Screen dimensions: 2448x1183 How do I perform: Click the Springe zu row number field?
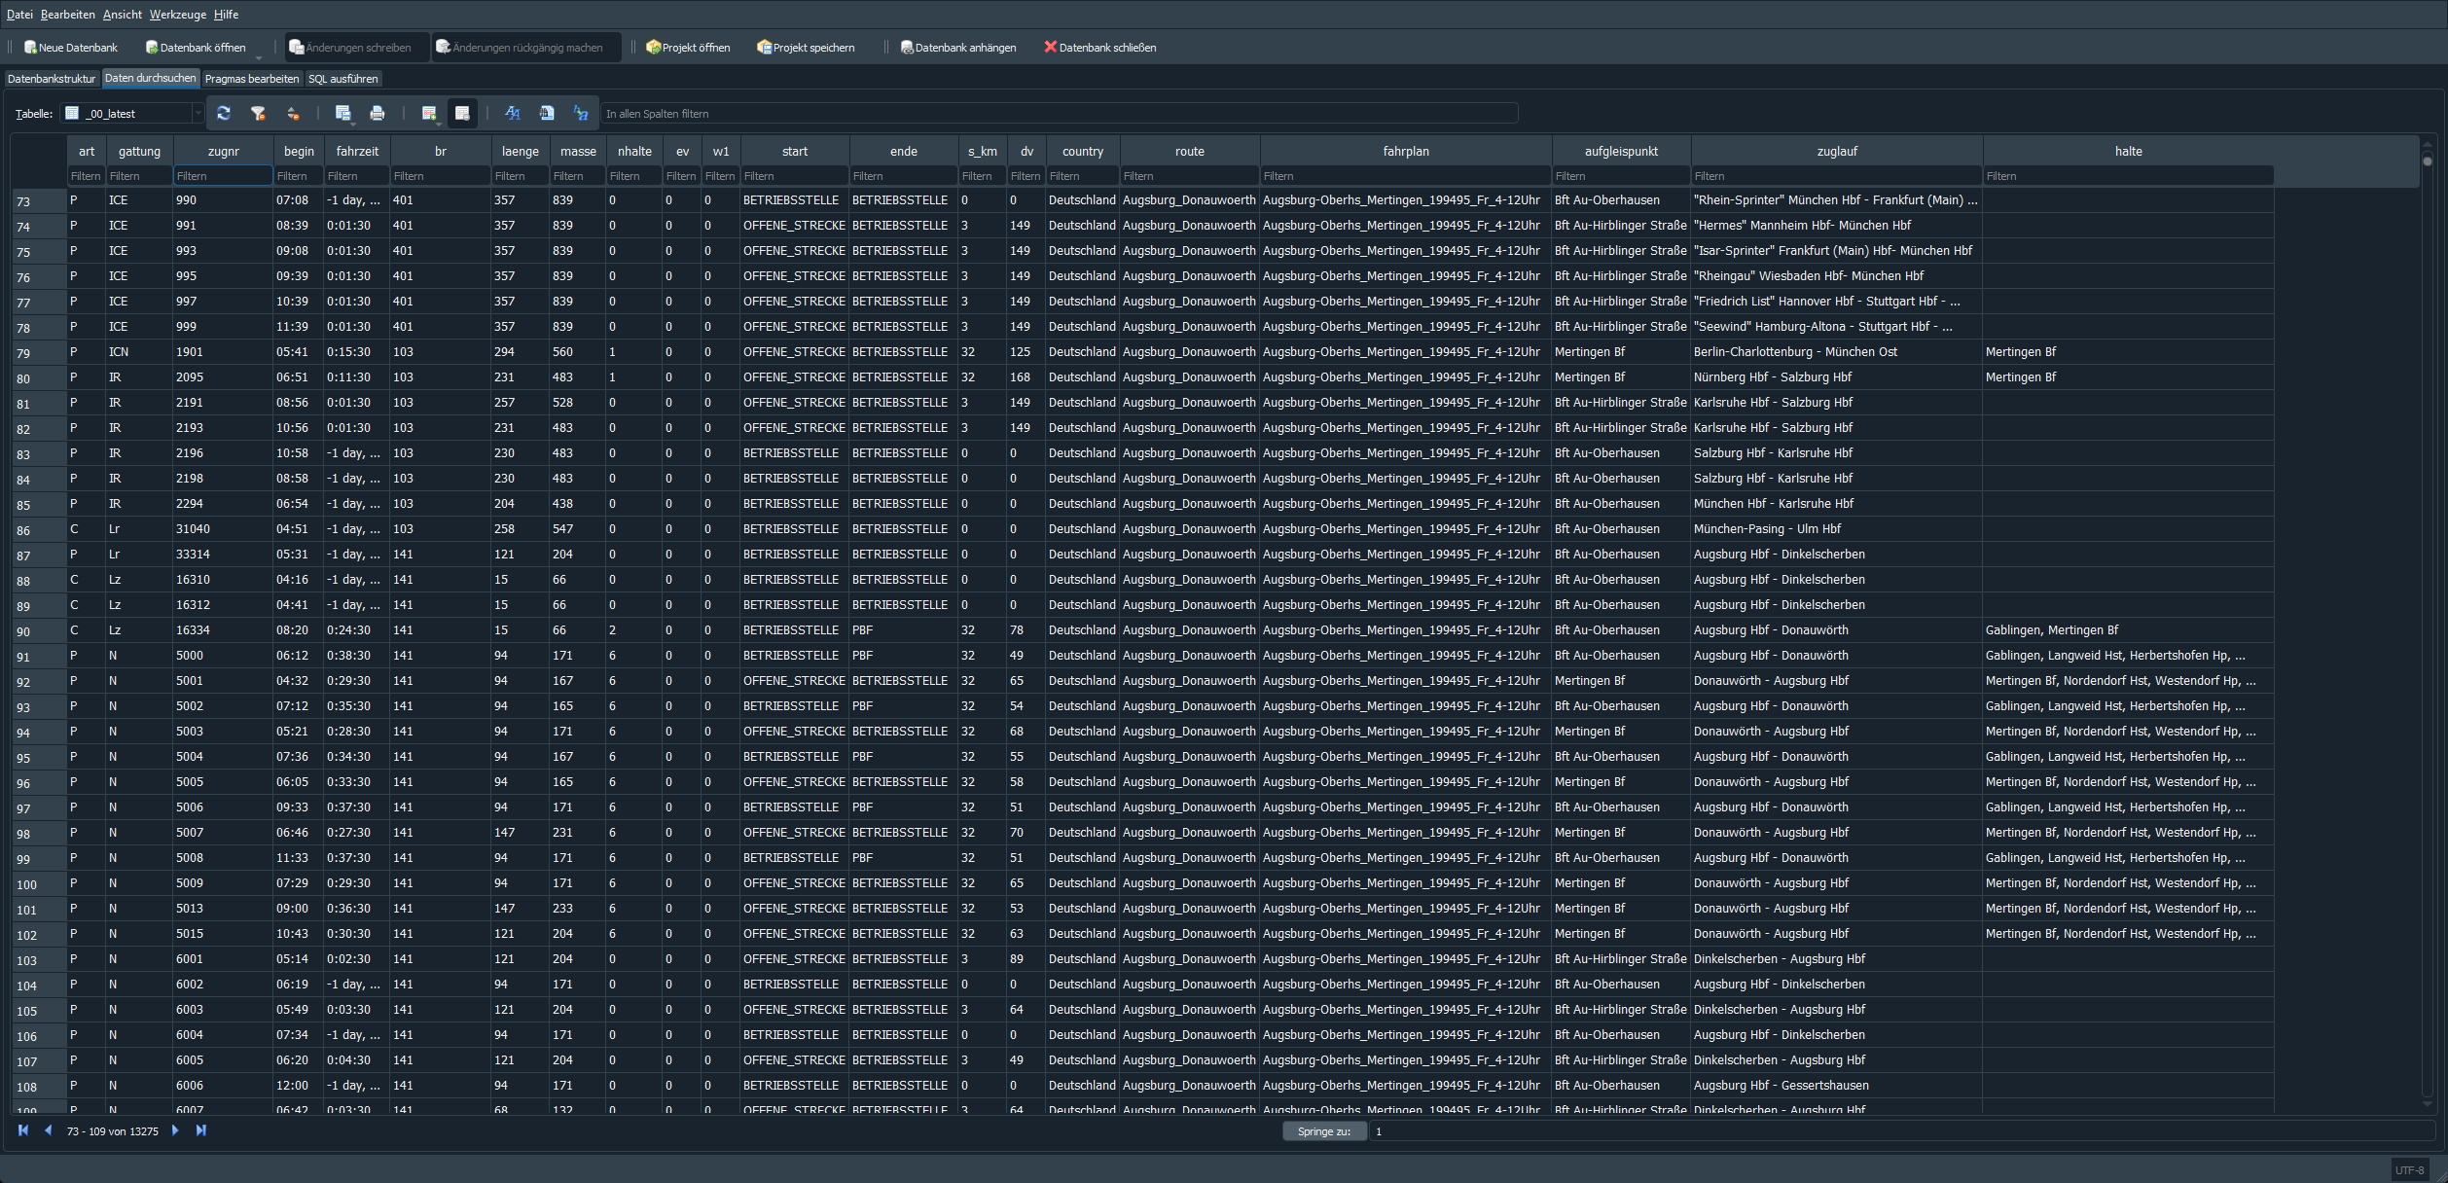[x=1902, y=1131]
